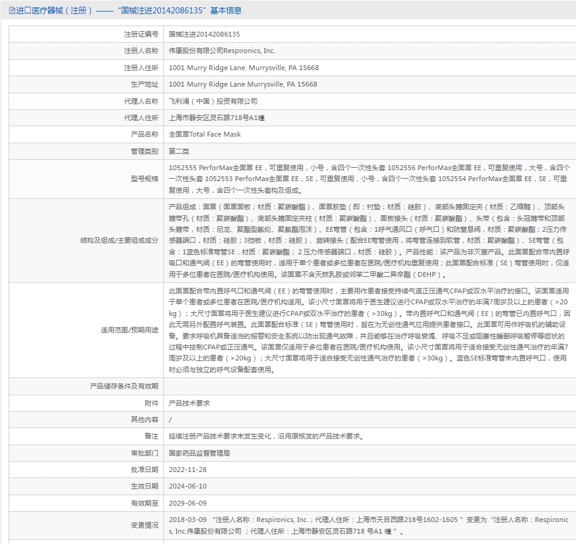This screenshot has height=544, width=576.
Task: Click the 批准日期 label
Action: point(144,470)
